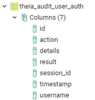Select the session_id column entry
This screenshot has width=95, height=100.
(55, 73)
